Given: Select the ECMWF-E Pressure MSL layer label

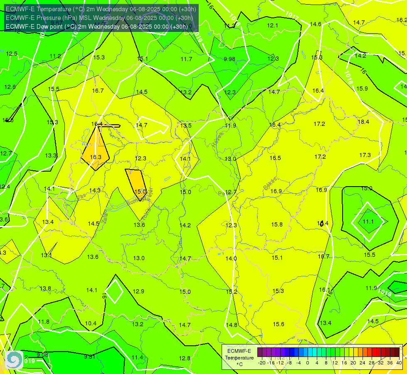Looking at the screenshot, I should point(99,18).
